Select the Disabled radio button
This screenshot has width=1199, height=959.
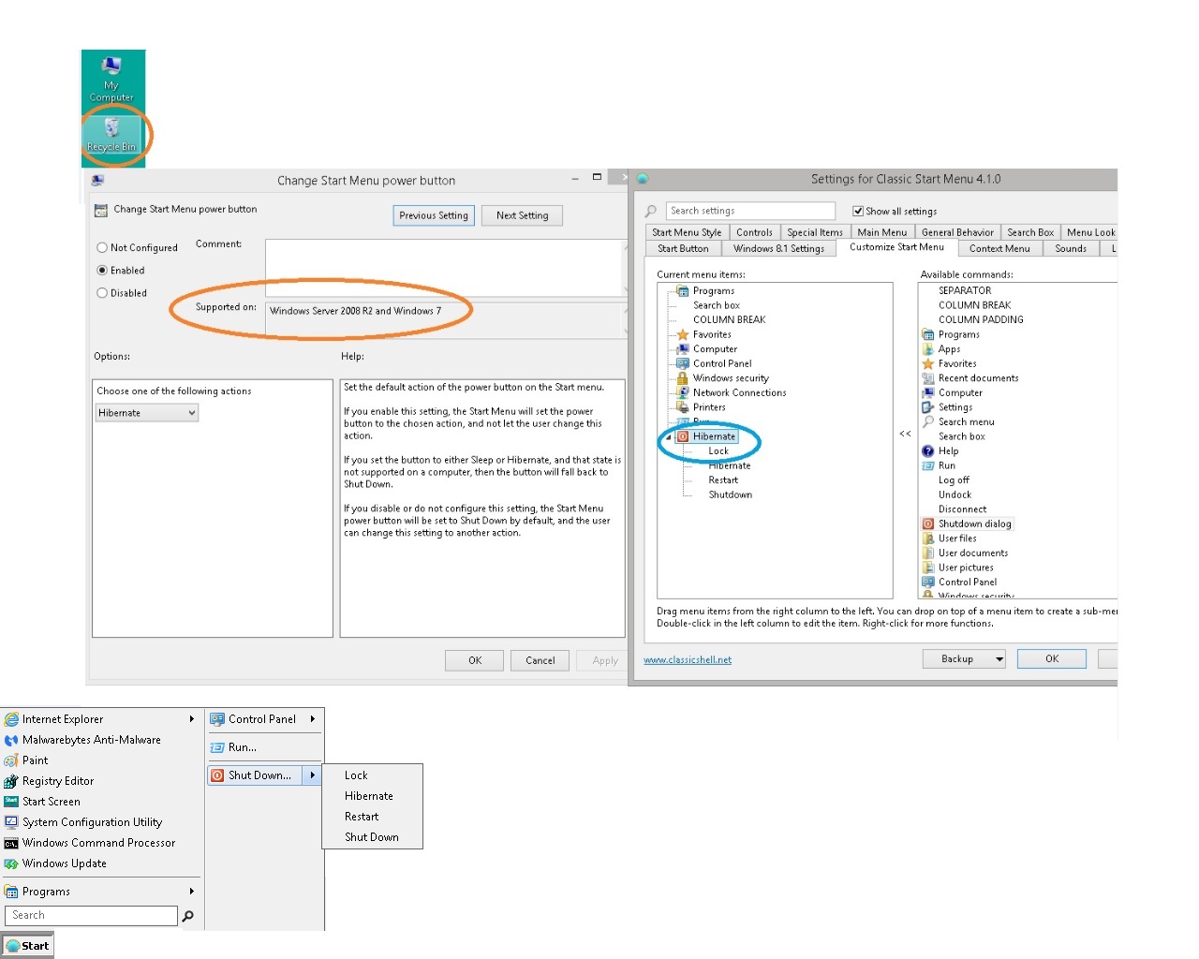[102, 293]
